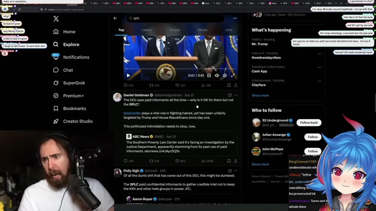Follow Julian Assange

click(313, 137)
